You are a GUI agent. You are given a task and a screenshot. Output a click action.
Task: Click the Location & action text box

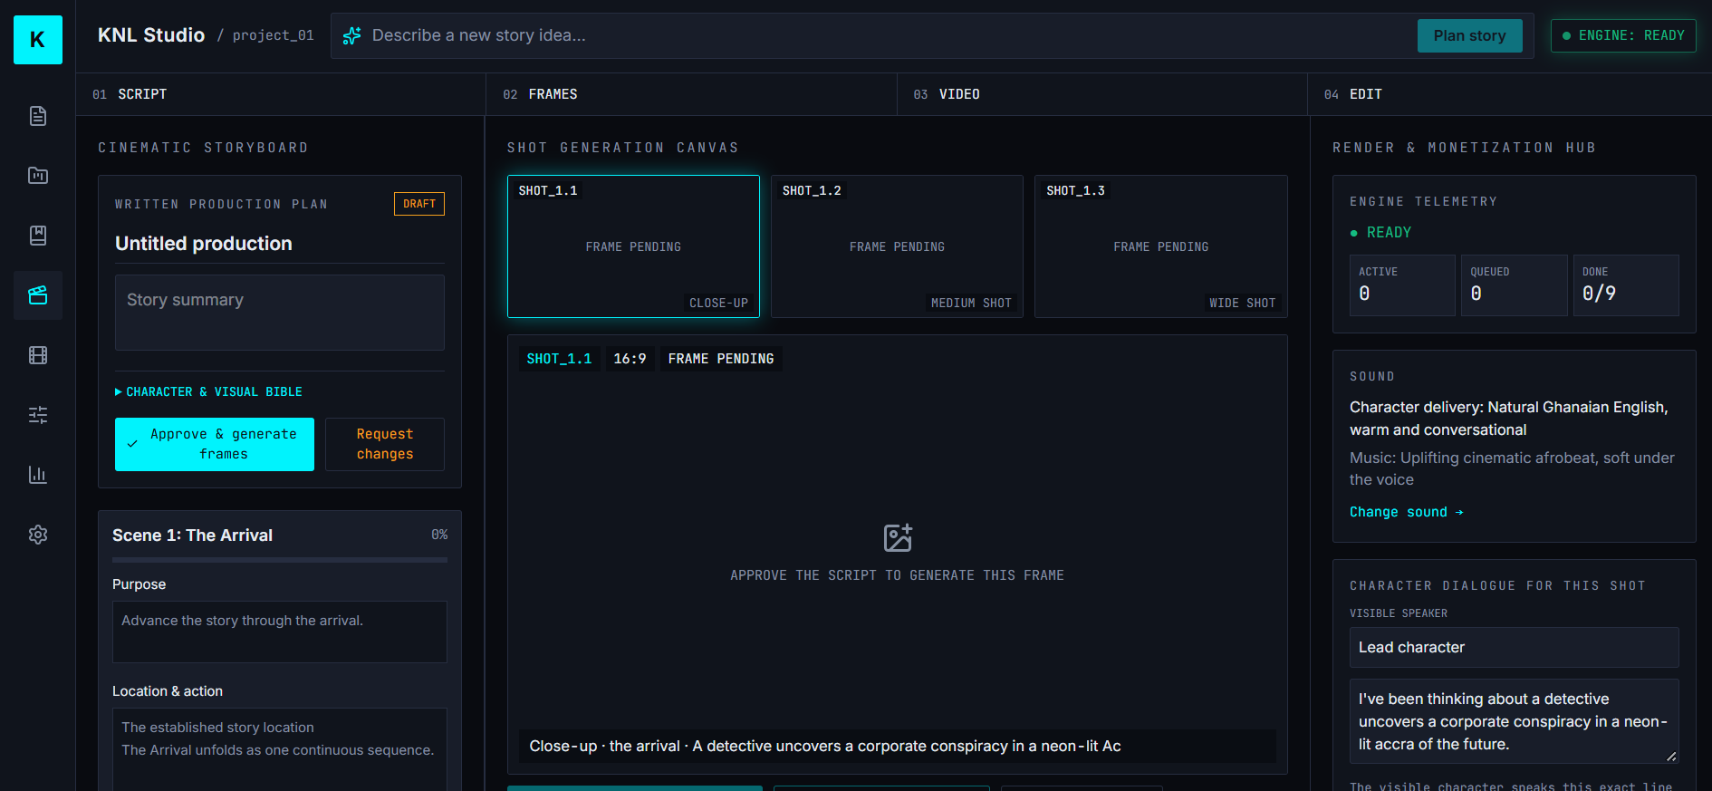pos(280,749)
